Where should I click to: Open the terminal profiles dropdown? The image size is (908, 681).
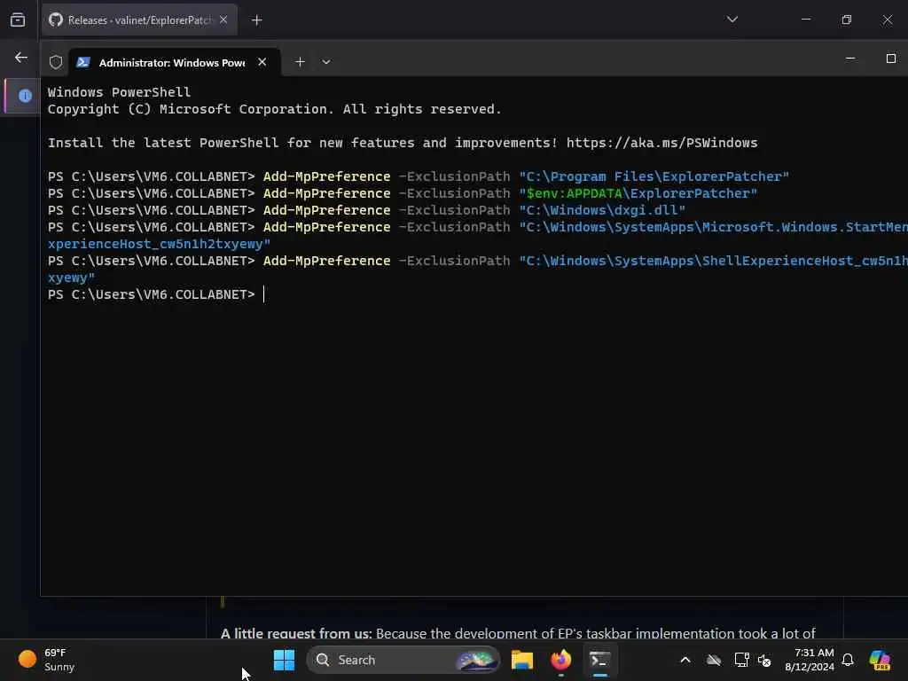pyautogui.click(x=326, y=62)
